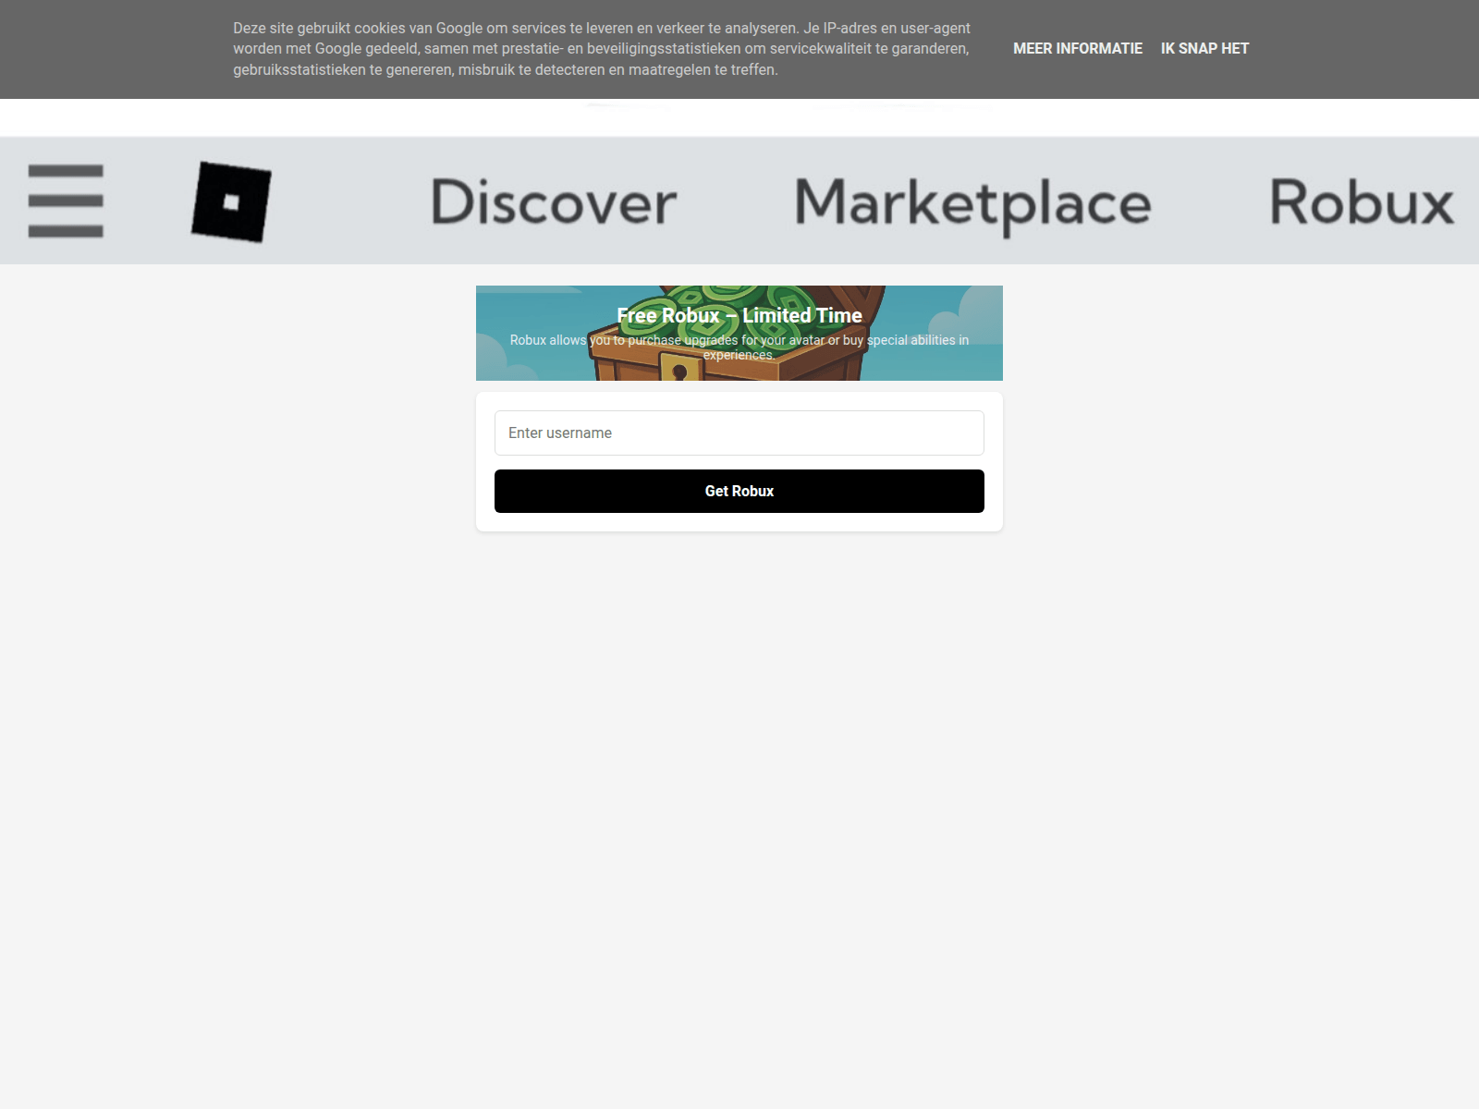1479x1109 pixels.
Task: Click the Get Robux button
Action: pyautogui.click(x=739, y=491)
